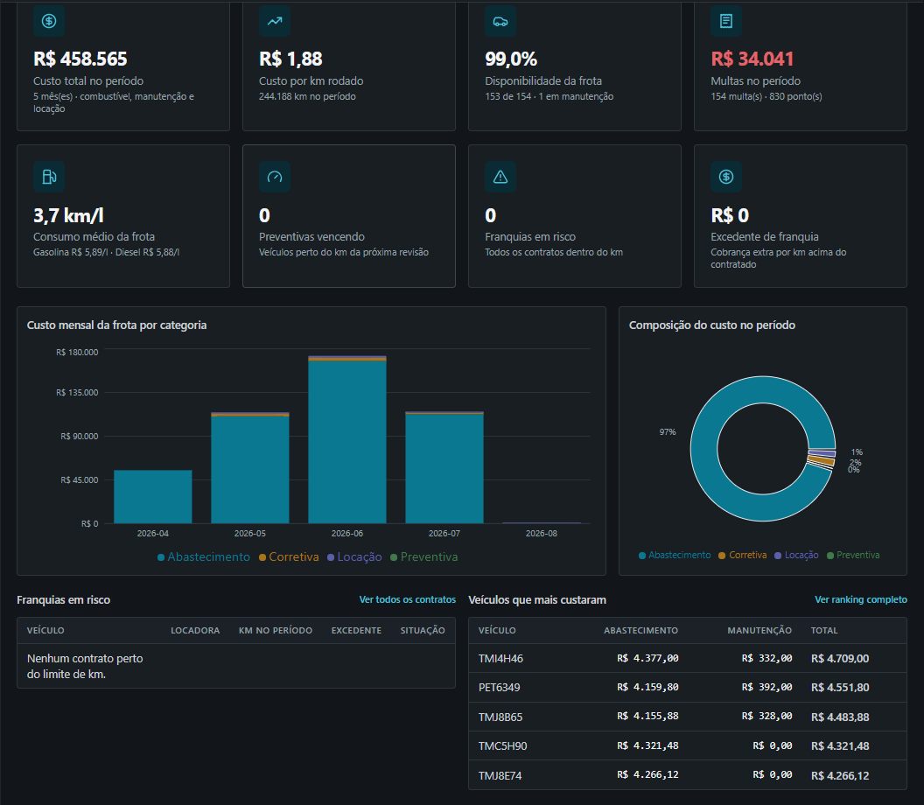Toggle Corretiva legend under donut chart
924x805 pixels.
click(743, 555)
